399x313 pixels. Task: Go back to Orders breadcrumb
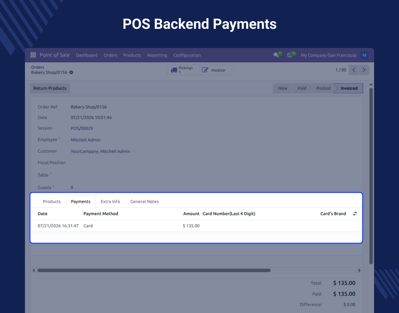[x=38, y=67]
